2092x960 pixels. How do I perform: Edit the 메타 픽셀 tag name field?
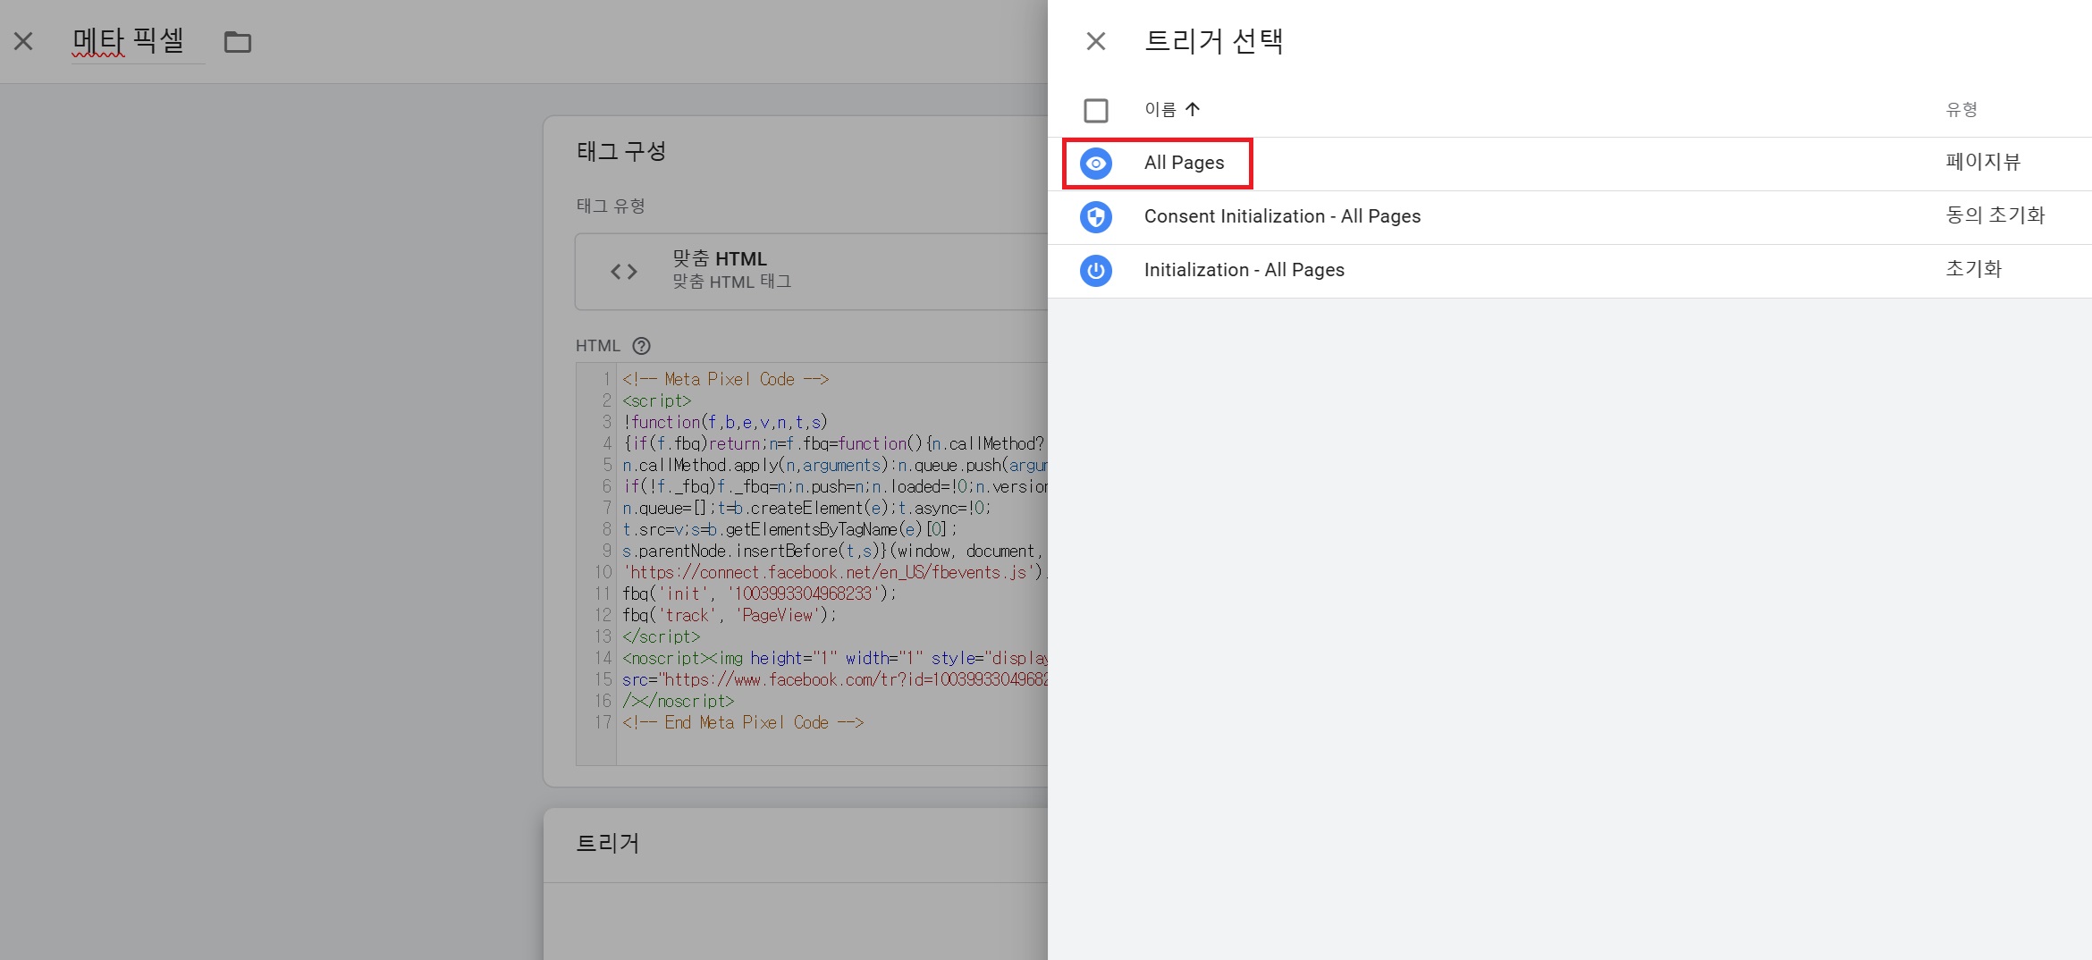138,41
